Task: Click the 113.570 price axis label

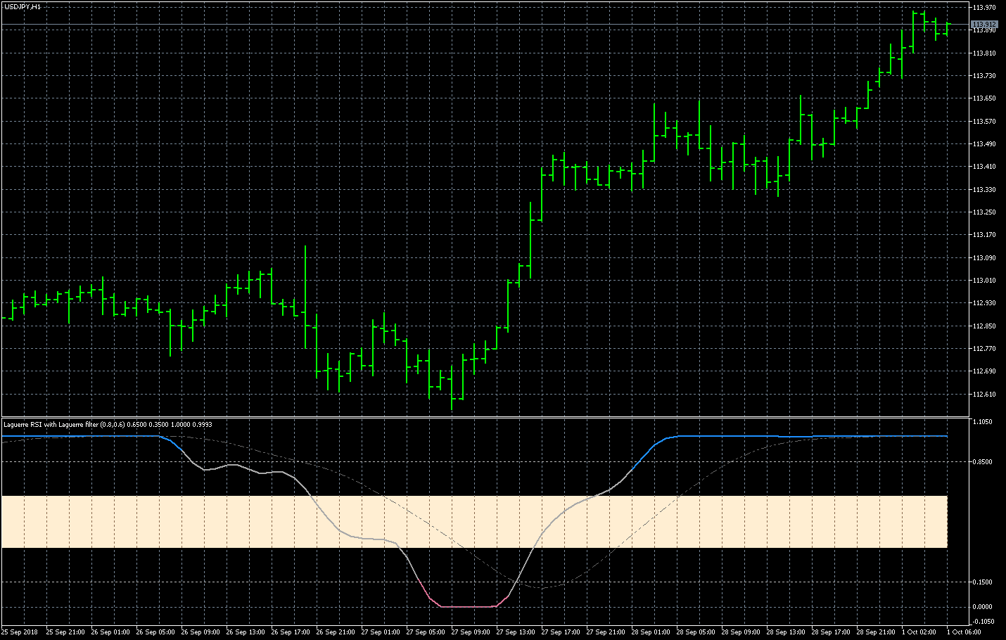Action: (984, 122)
